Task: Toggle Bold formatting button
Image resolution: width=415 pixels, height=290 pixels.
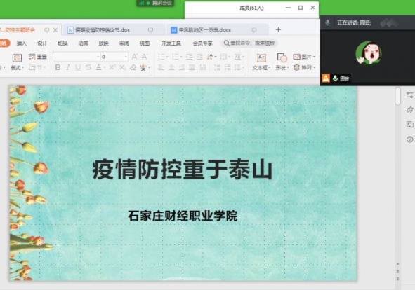Action: 58,68
